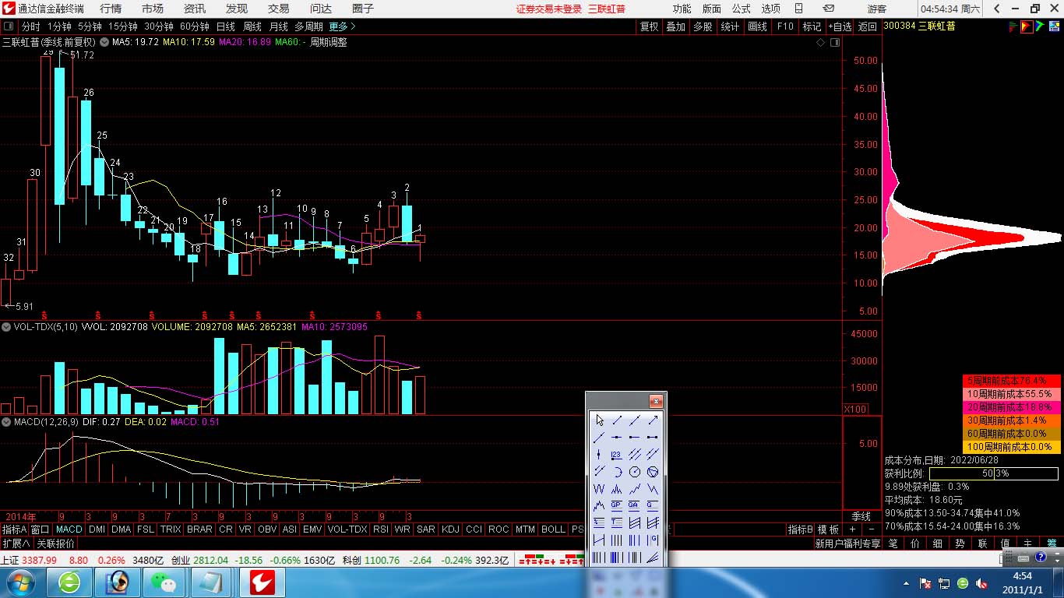Pick the arrow-line drawing tool
Viewport: 1064px width, 598px height.
pos(653,420)
